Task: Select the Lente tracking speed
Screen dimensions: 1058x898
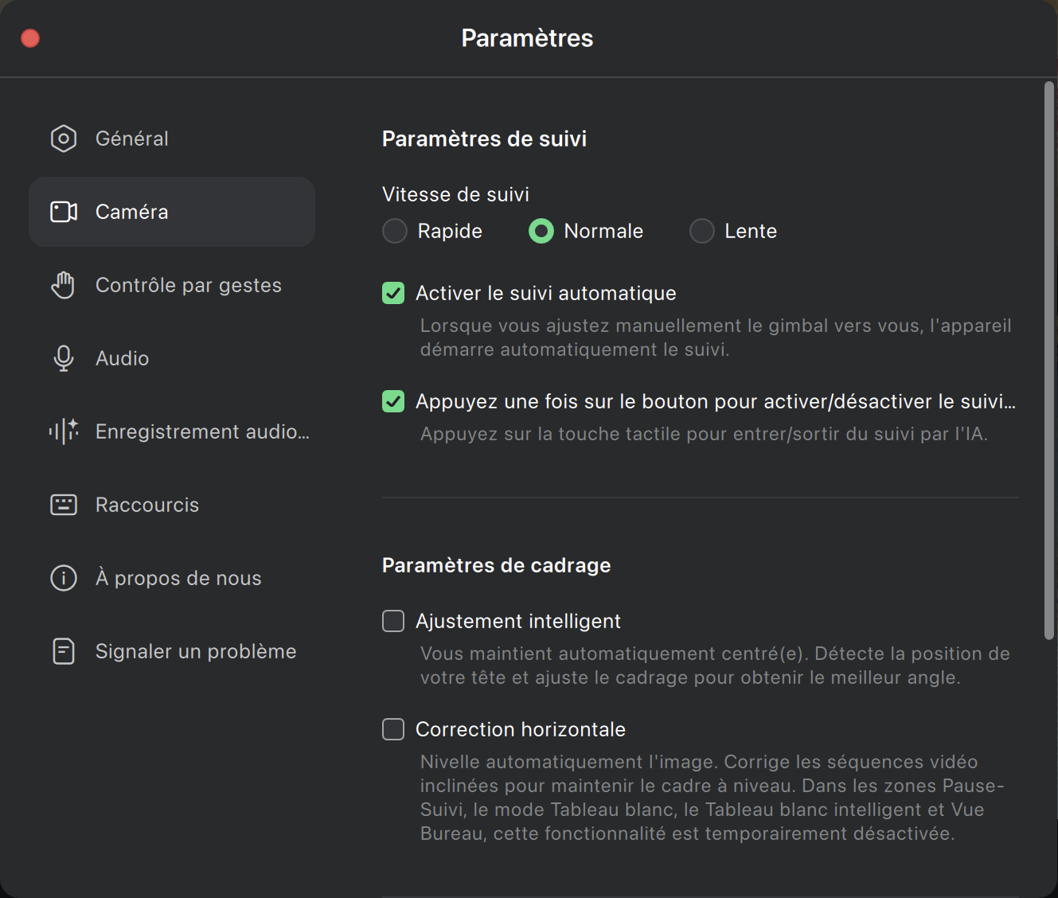Action: pos(702,231)
